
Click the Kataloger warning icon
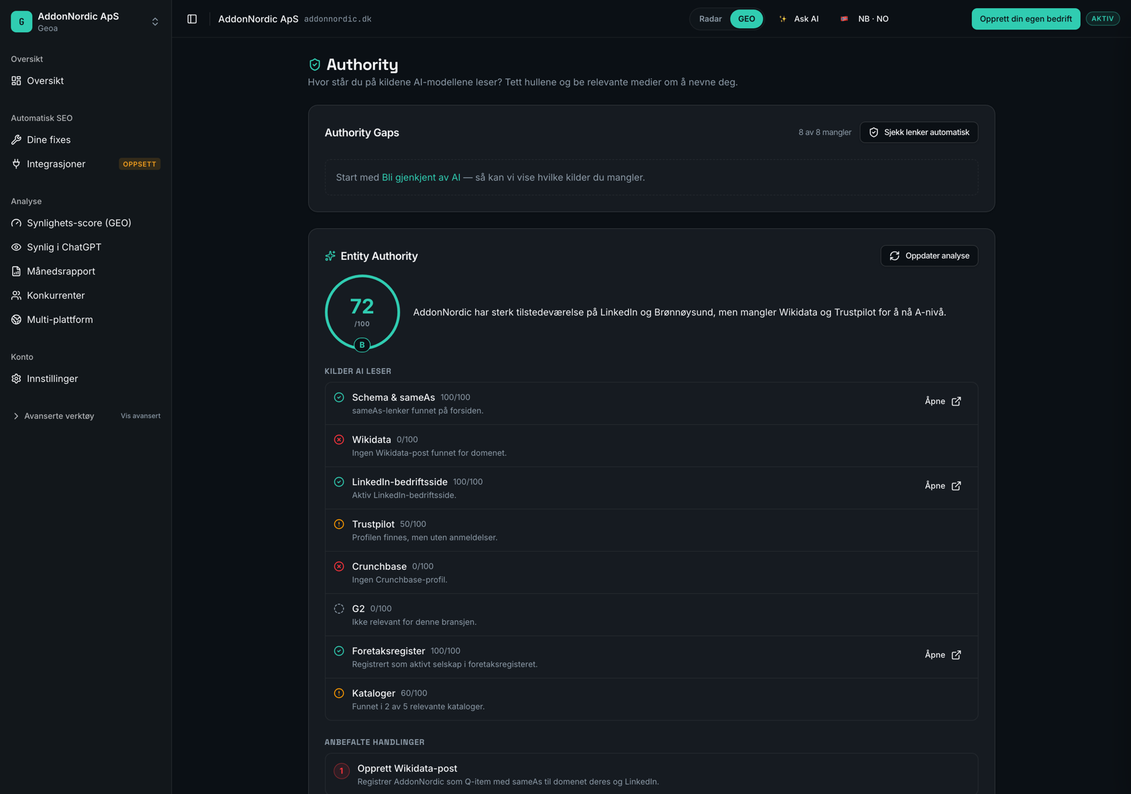(x=339, y=693)
